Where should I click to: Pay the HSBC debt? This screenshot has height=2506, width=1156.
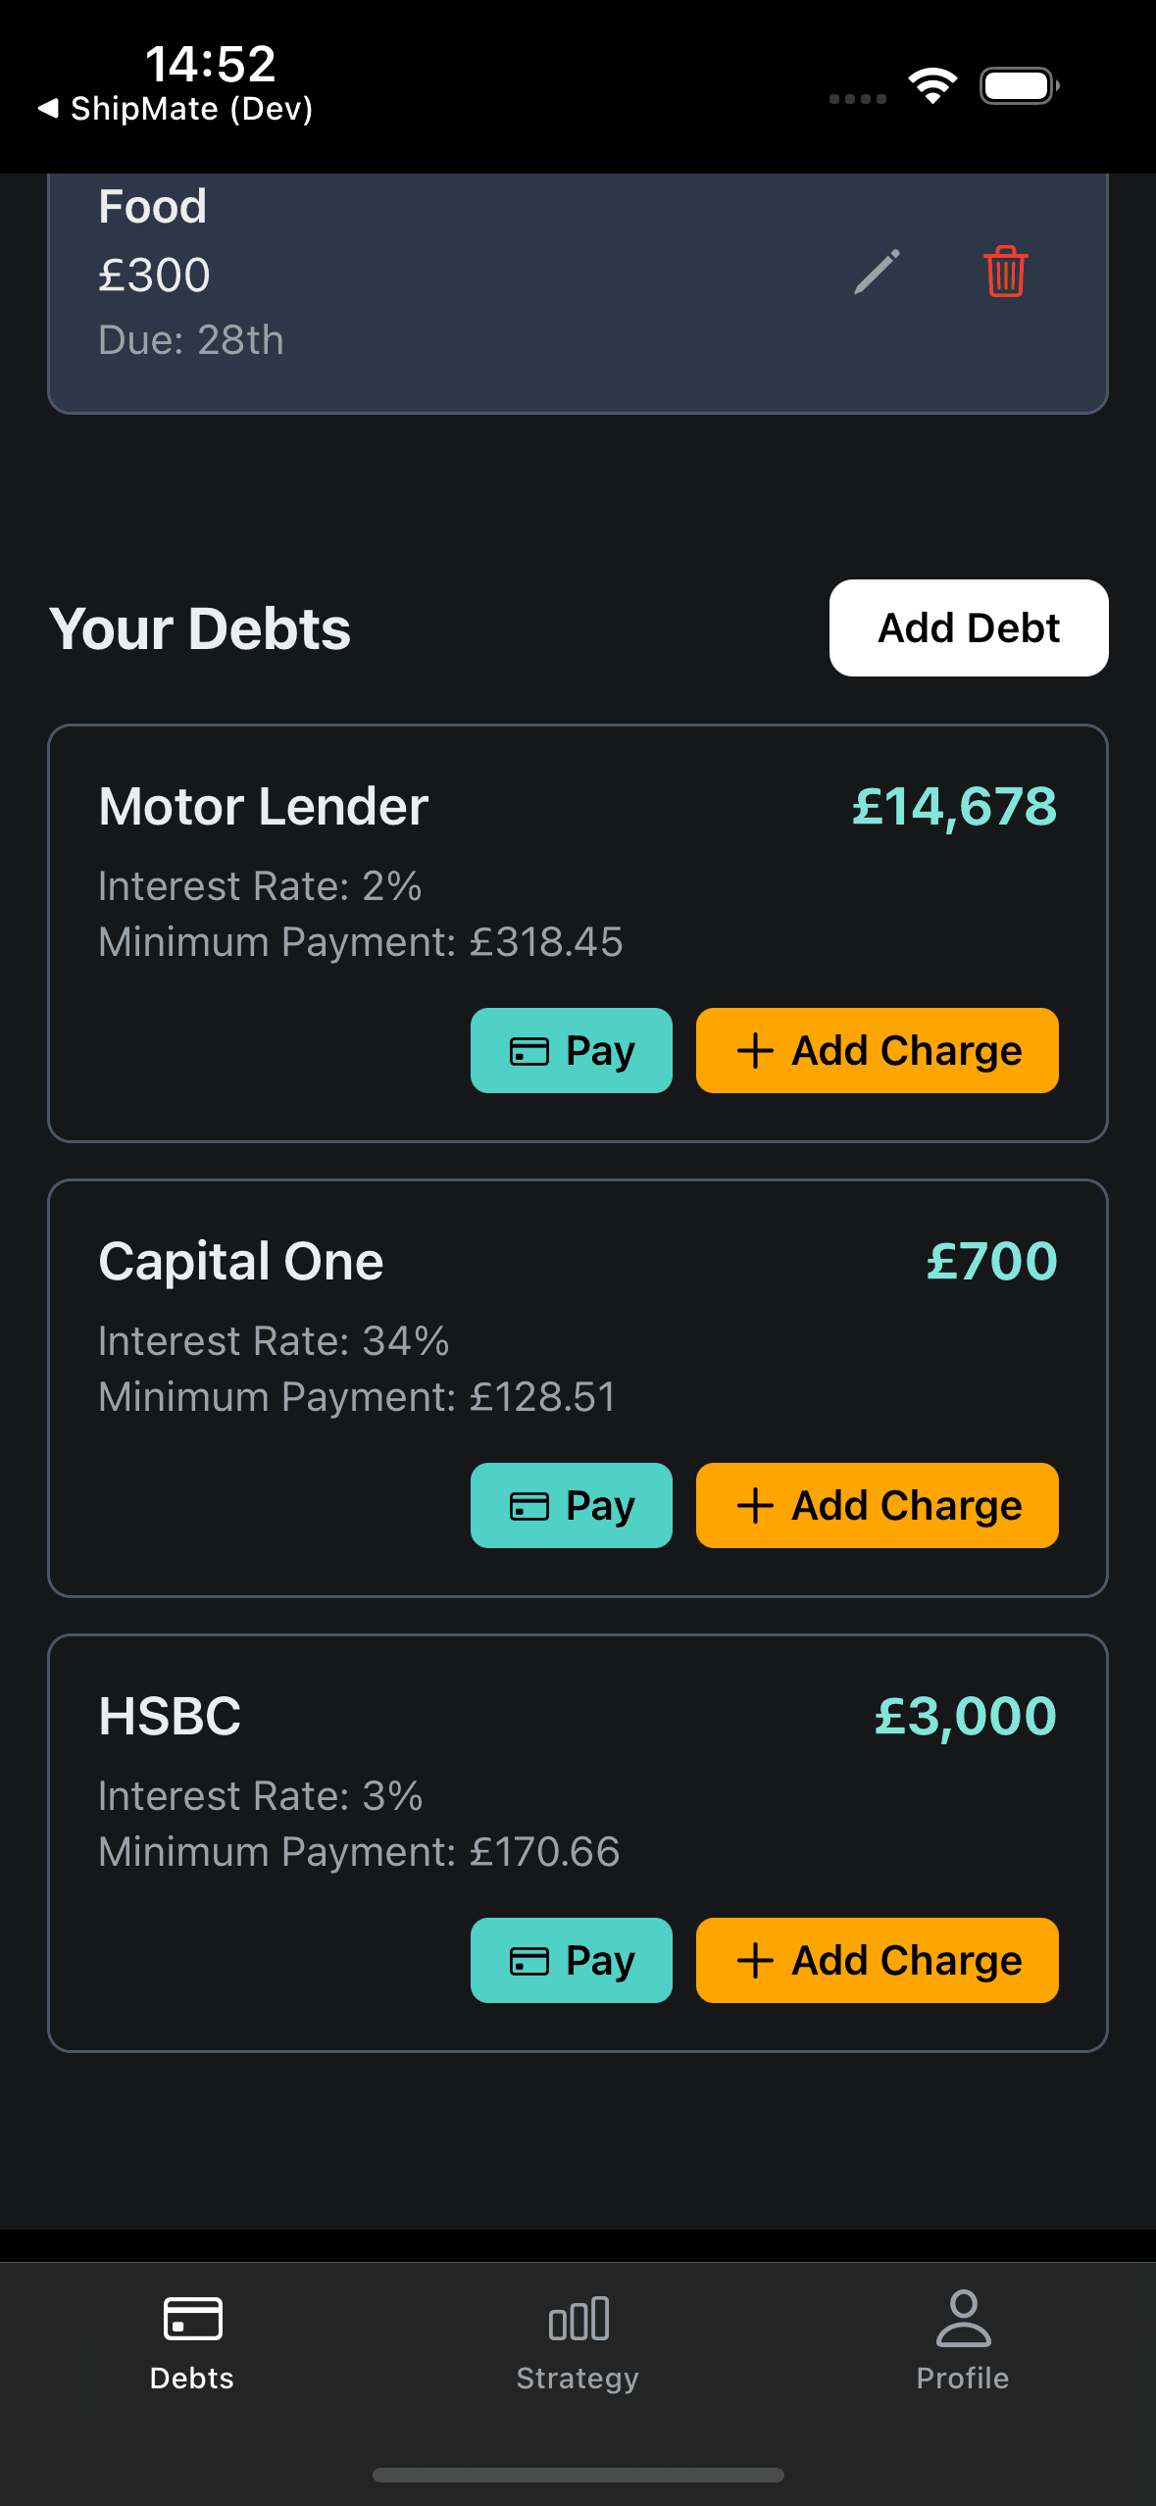pos(572,1960)
